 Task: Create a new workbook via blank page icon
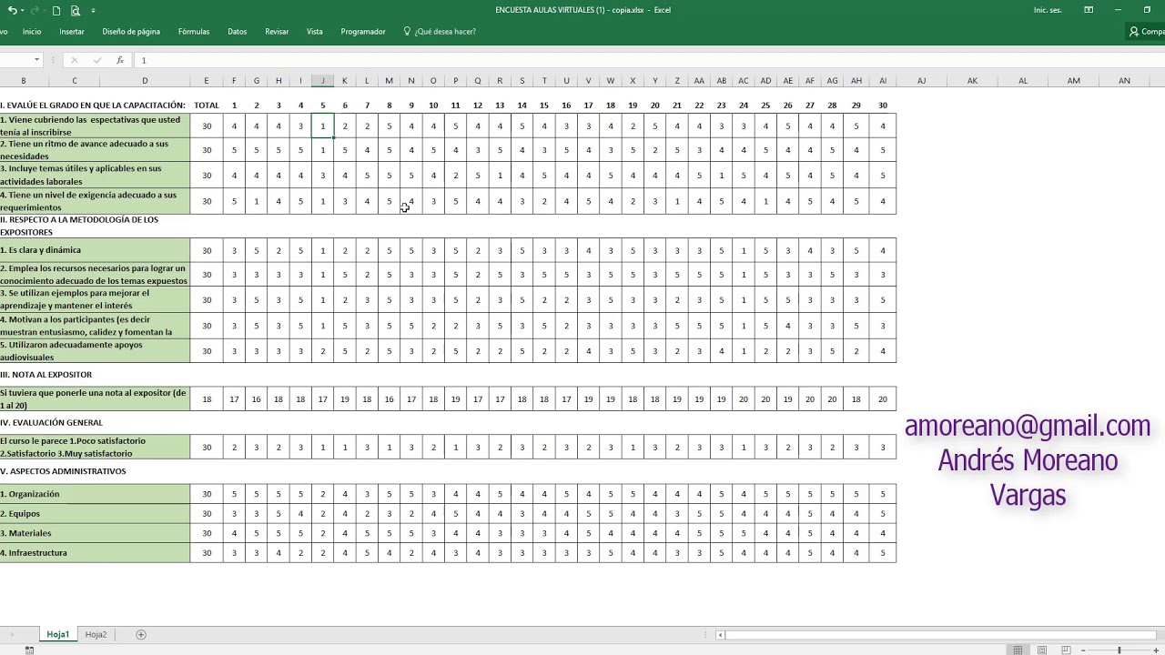coord(56,10)
